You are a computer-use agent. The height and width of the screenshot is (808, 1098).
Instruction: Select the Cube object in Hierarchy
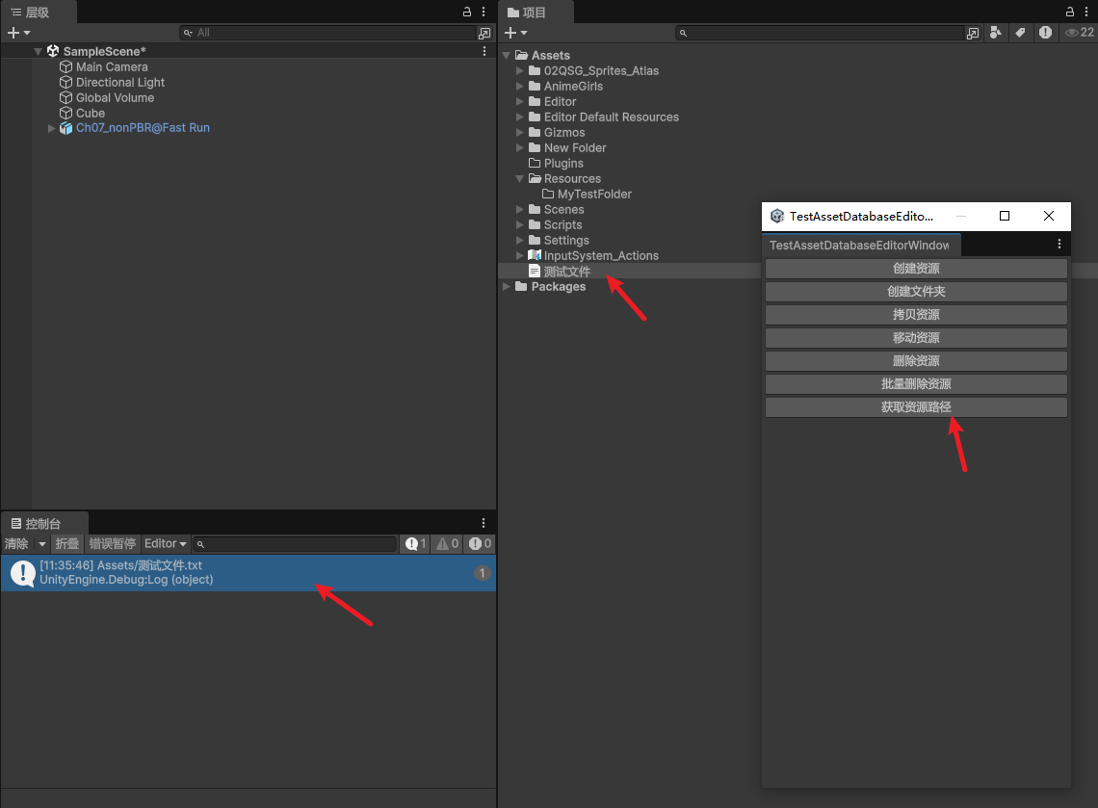point(91,113)
